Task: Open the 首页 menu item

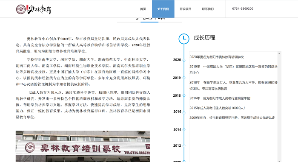Action: [x=143, y=9]
